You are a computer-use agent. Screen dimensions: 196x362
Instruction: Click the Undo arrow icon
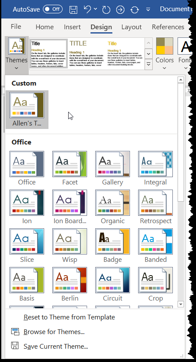[87, 9]
